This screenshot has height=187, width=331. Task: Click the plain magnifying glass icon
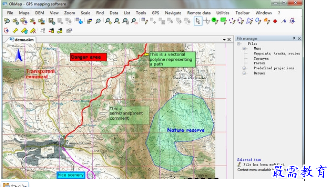98,21
